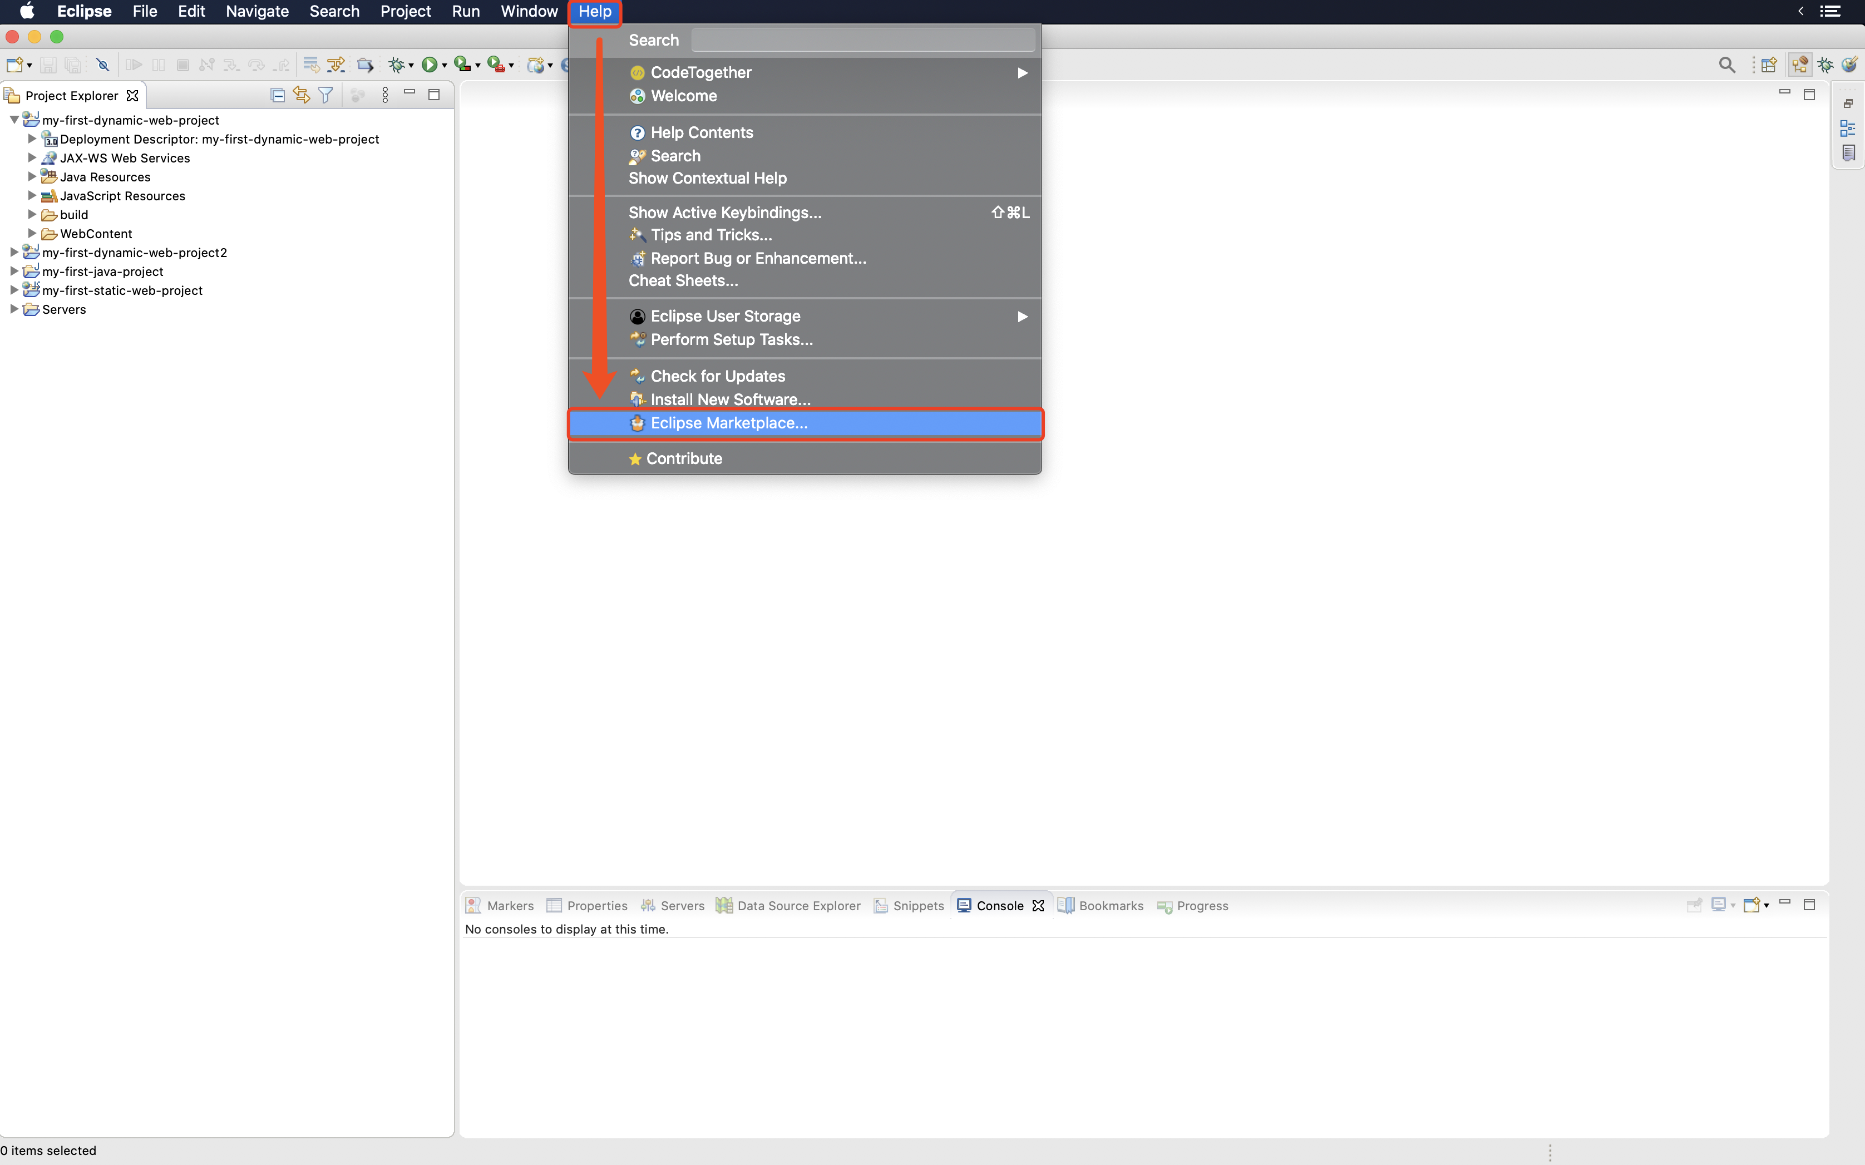The width and height of the screenshot is (1865, 1165).
Task: Click the Skip All Breakpoints icon
Action: 102,66
